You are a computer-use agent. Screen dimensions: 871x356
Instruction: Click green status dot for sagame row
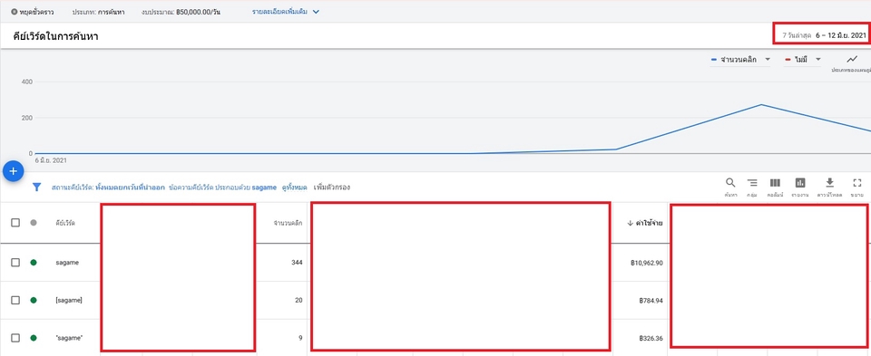(34, 263)
